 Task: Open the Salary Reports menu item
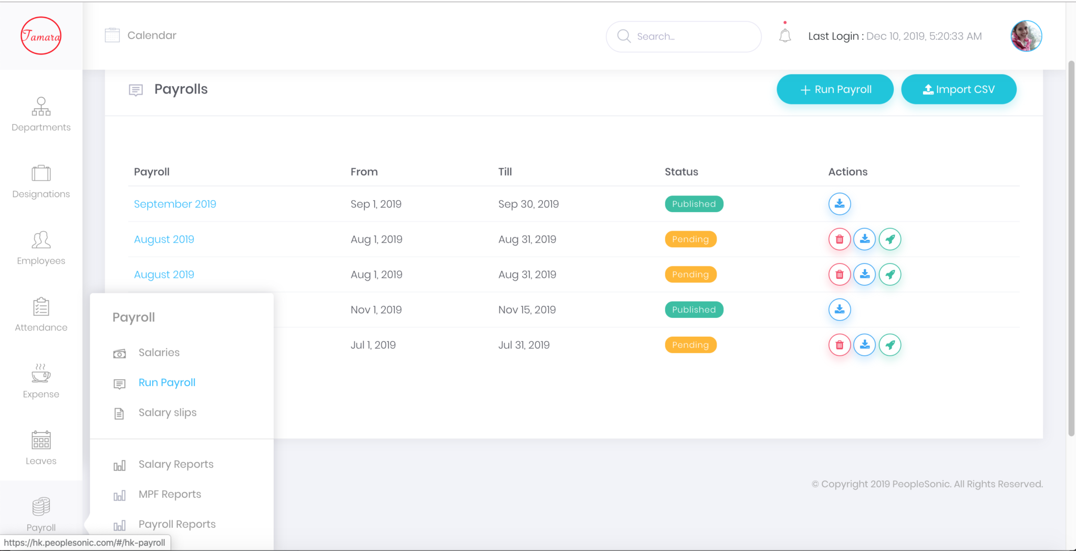click(175, 464)
